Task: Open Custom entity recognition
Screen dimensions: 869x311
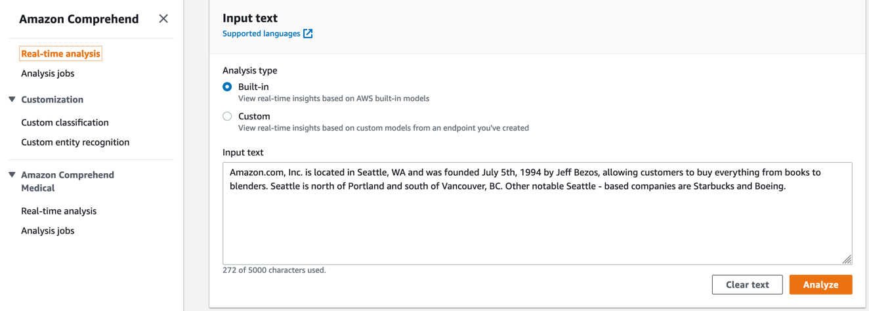Action: (x=75, y=142)
